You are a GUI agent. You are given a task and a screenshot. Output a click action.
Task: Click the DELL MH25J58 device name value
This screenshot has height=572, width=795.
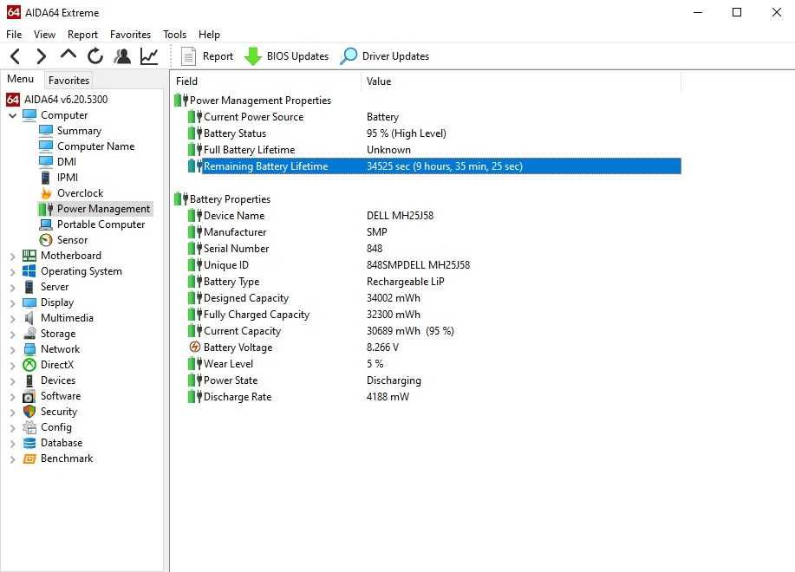(400, 215)
